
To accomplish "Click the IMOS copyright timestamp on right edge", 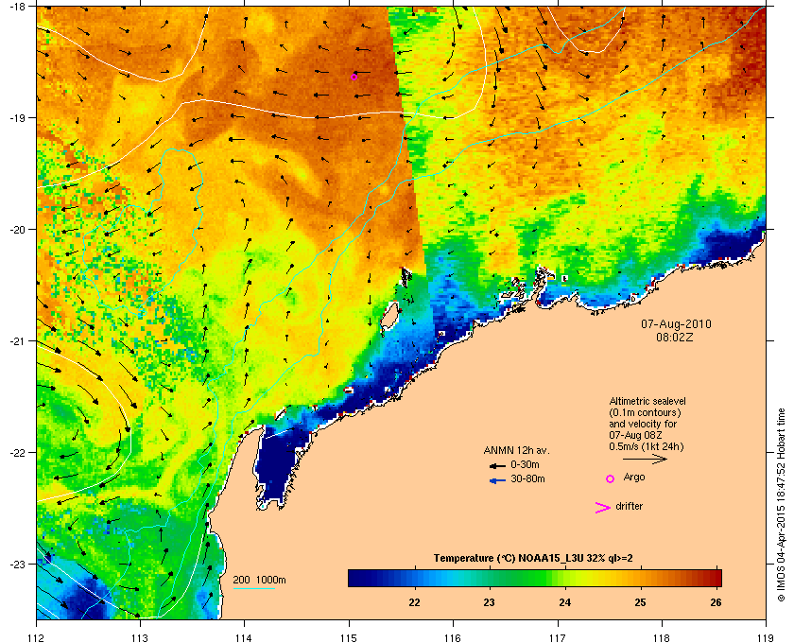I will tap(781, 506).
